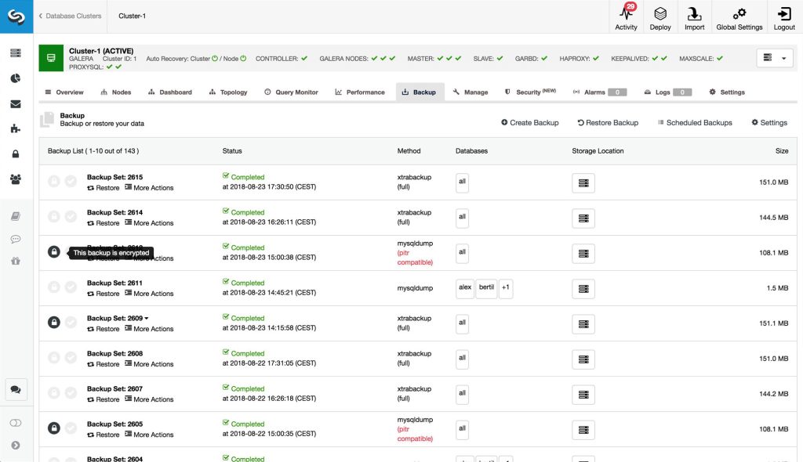Select the envelope icon in the left sidebar
This screenshot has width=803, height=462.
click(16, 102)
